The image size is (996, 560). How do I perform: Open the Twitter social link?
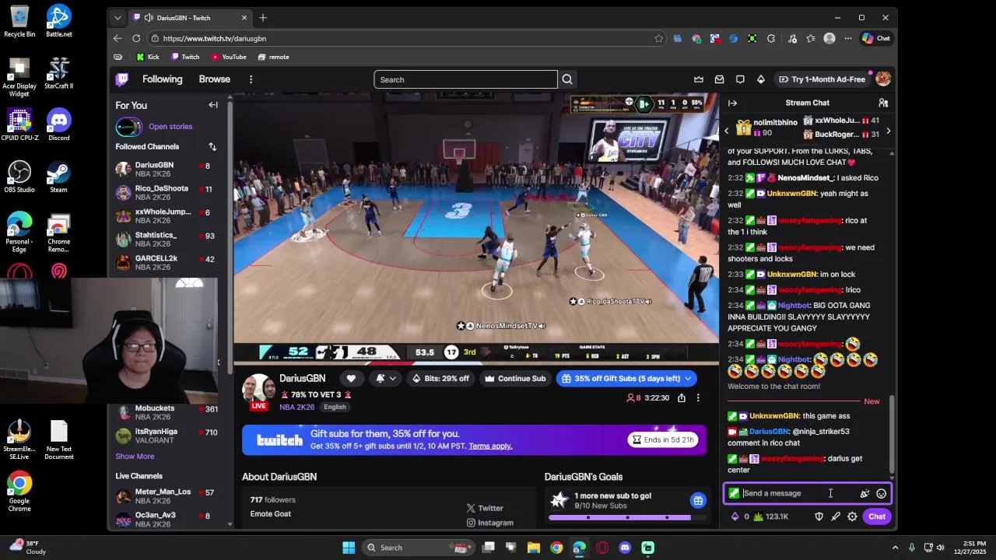coord(485,508)
